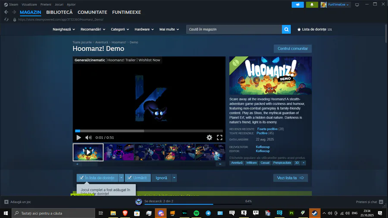Open the Prieteni menu

coord(46,4)
